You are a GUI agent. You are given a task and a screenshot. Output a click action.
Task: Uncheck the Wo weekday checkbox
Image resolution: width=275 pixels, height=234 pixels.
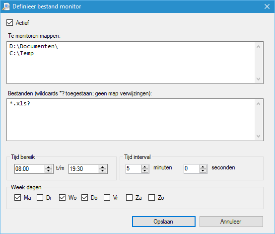62,198
